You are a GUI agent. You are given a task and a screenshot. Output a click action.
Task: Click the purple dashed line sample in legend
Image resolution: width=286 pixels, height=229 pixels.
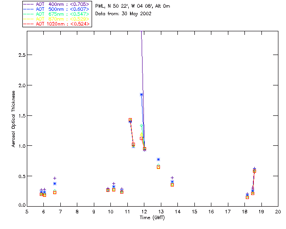29,4
